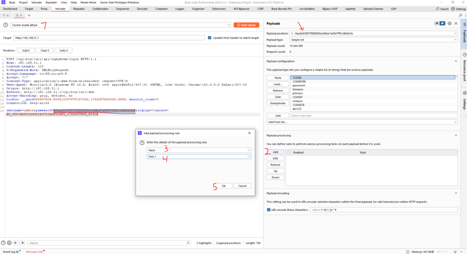The image size is (467, 254).
Task: Open the Decoder tab
Action: (x=142, y=9)
